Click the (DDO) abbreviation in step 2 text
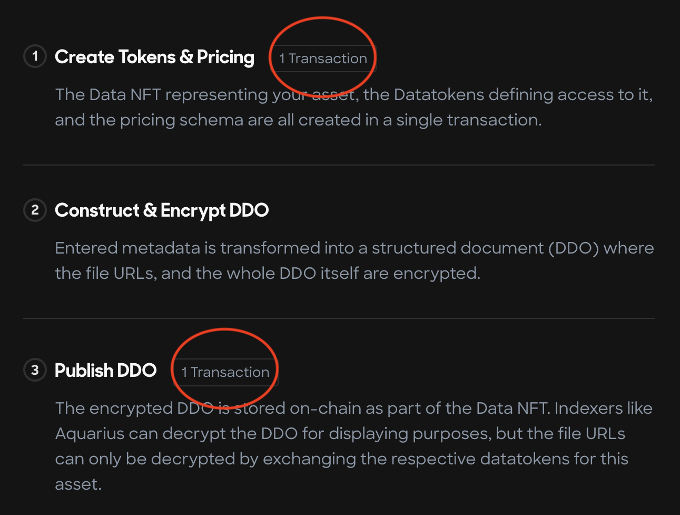This screenshot has width=680, height=515. point(573,248)
